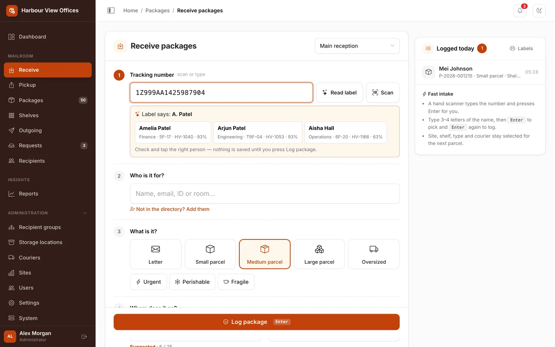Click Log package button

pos(257,322)
